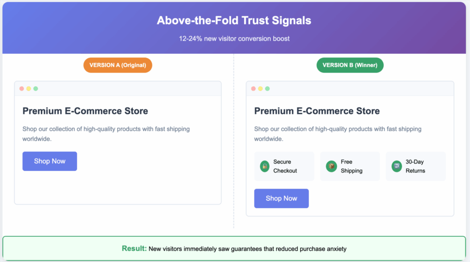Click the 30-Day Returns arrow icon
This screenshot has width=470, height=262.
coord(397,166)
